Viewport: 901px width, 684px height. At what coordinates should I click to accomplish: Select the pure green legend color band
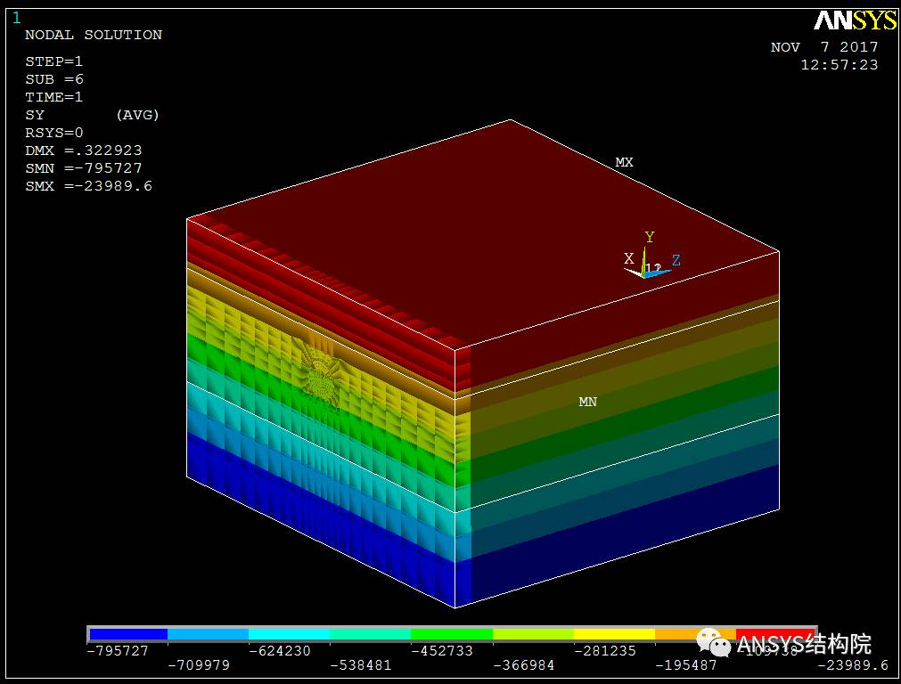point(452,634)
